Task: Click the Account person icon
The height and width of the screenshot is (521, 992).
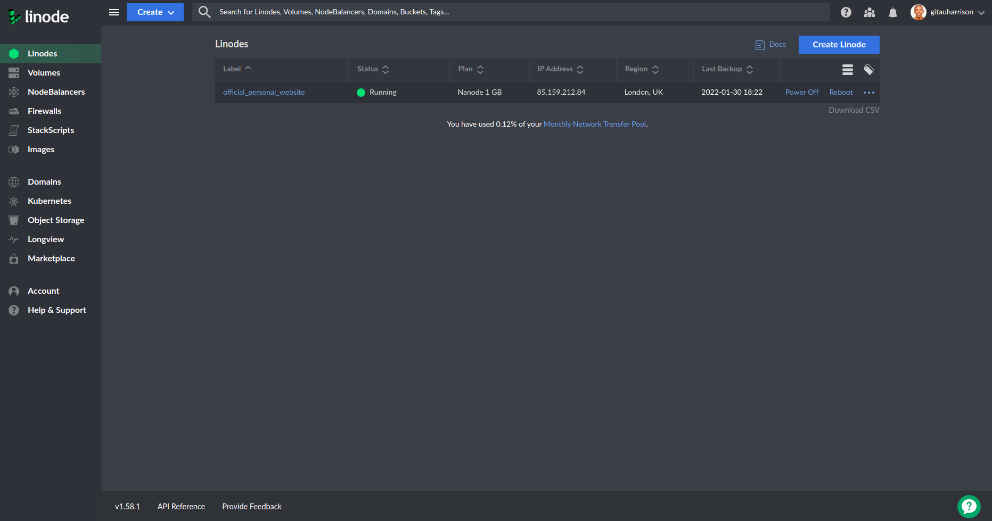Action: coord(14,291)
